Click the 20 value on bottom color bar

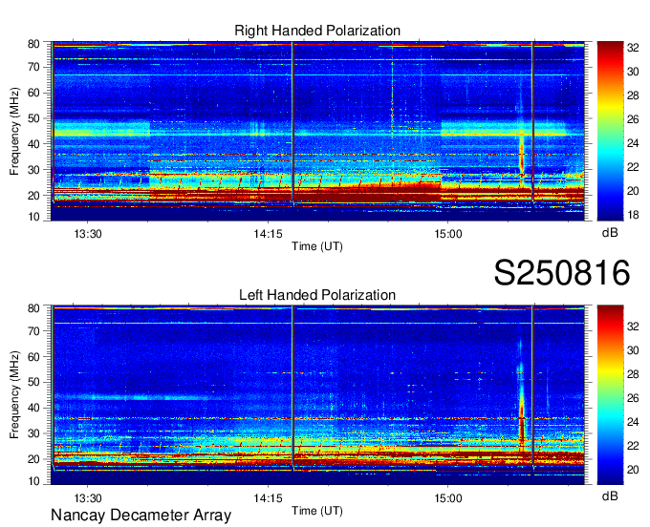(633, 470)
